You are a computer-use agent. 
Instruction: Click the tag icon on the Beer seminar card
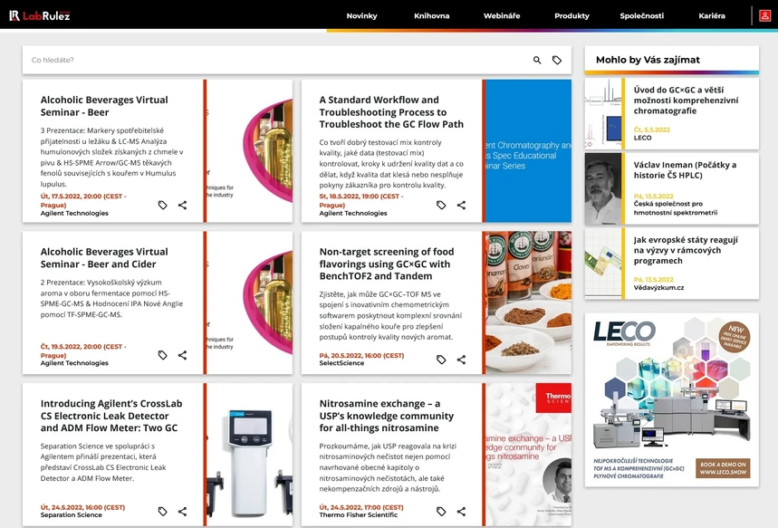click(162, 205)
